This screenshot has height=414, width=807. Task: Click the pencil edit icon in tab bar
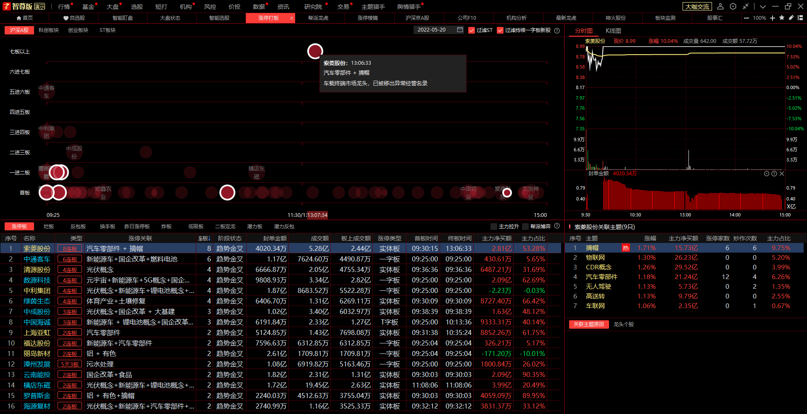pos(791,18)
